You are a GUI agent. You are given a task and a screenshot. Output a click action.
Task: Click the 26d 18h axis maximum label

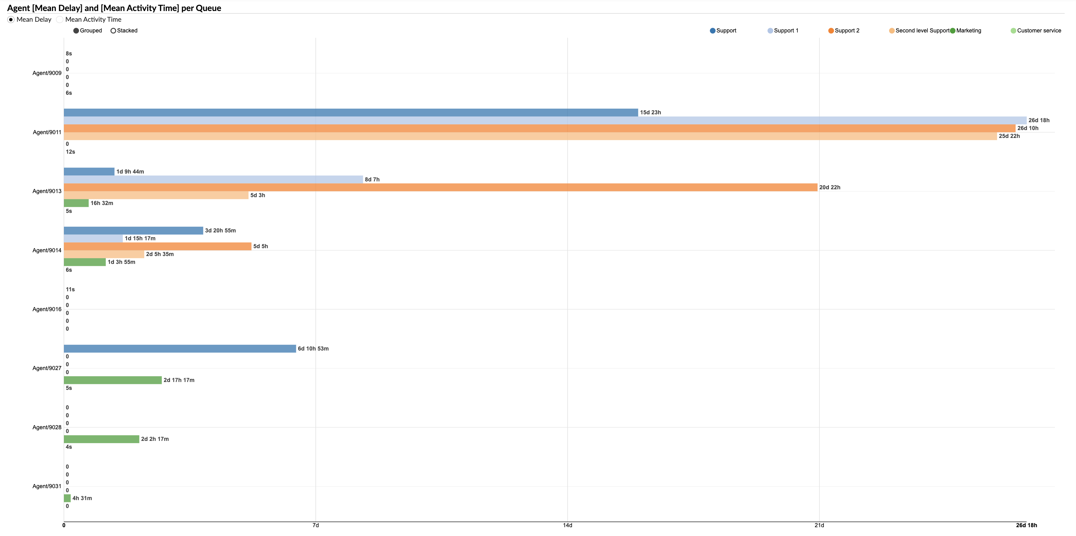(x=1026, y=526)
